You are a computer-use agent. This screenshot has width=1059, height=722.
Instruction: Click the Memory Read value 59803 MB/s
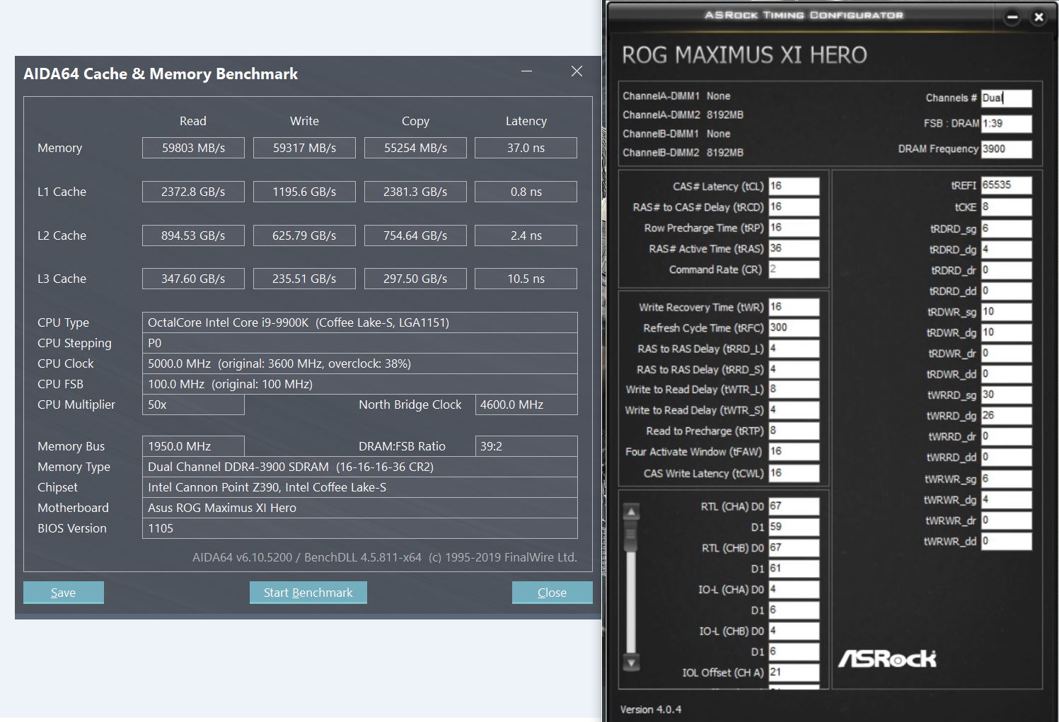193,148
